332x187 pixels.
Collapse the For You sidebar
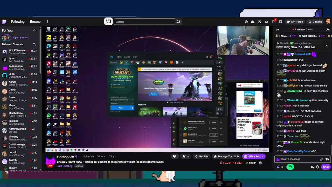tap(35, 30)
